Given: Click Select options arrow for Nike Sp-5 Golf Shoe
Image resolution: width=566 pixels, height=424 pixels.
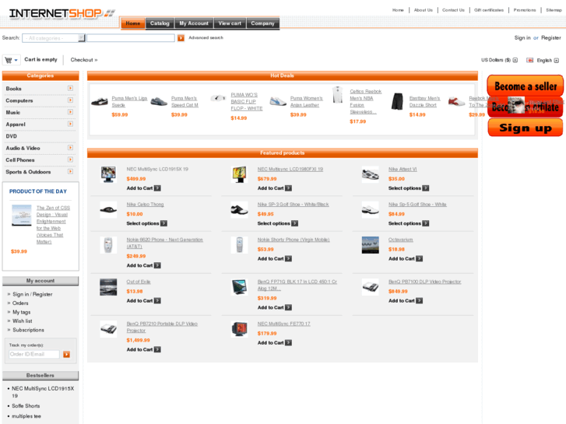Looking at the screenshot, I should (426, 223).
